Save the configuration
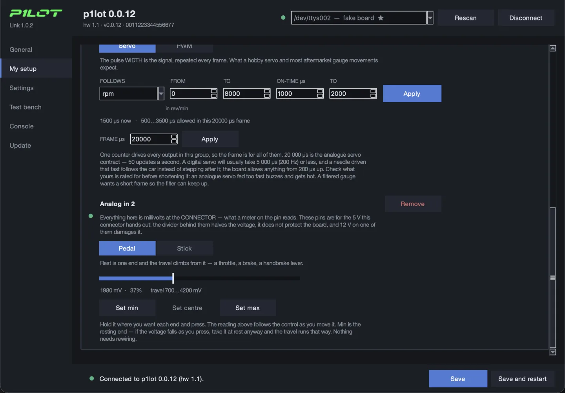 click(458, 379)
